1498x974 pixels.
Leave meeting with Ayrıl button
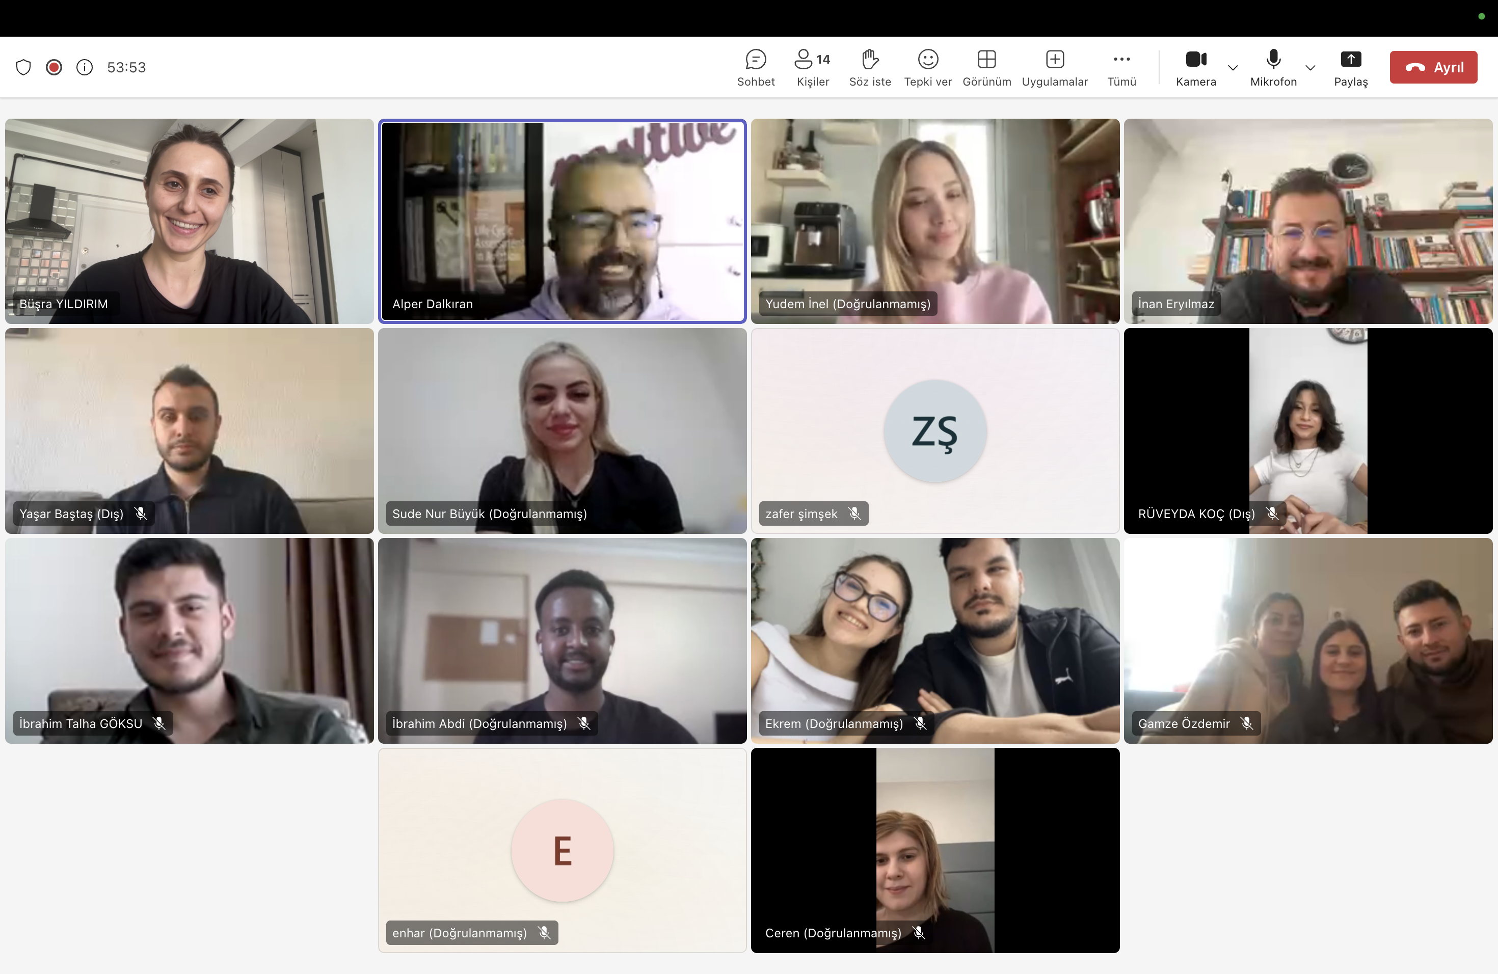click(x=1433, y=67)
